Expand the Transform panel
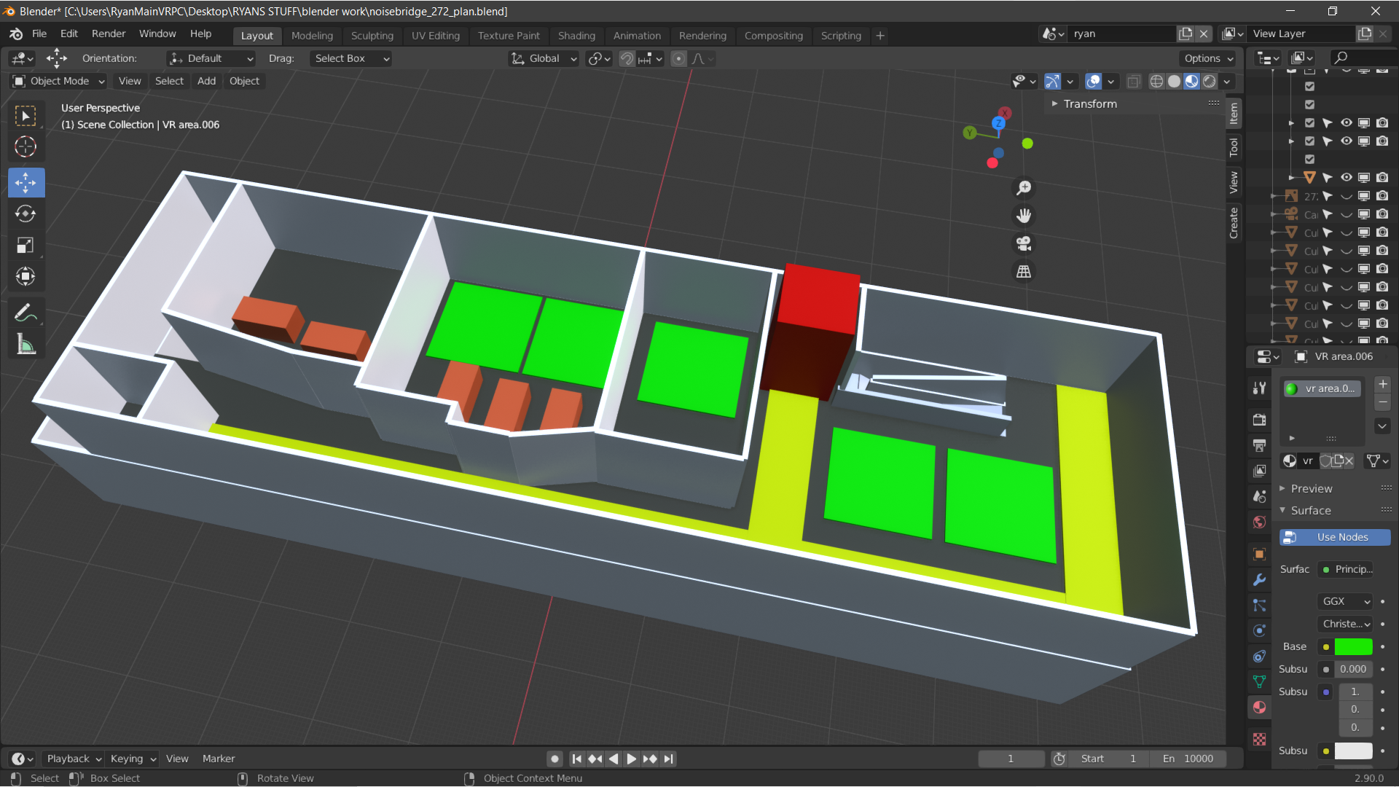This screenshot has width=1399, height=787. (x=1089, y=103)
